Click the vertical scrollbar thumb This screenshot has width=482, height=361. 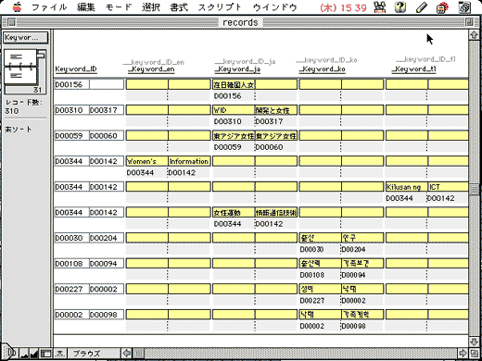tap(474, 189)
